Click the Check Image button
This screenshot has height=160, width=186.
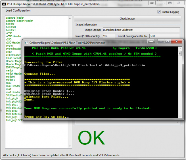tap(128, 19)
